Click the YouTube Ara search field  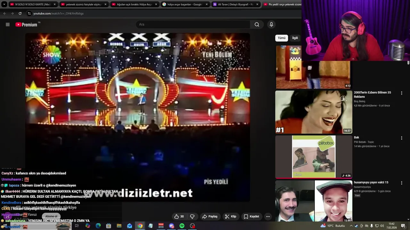(193, 25)
